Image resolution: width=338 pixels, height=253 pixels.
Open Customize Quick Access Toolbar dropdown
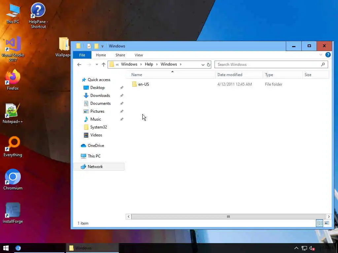point(102,46)
